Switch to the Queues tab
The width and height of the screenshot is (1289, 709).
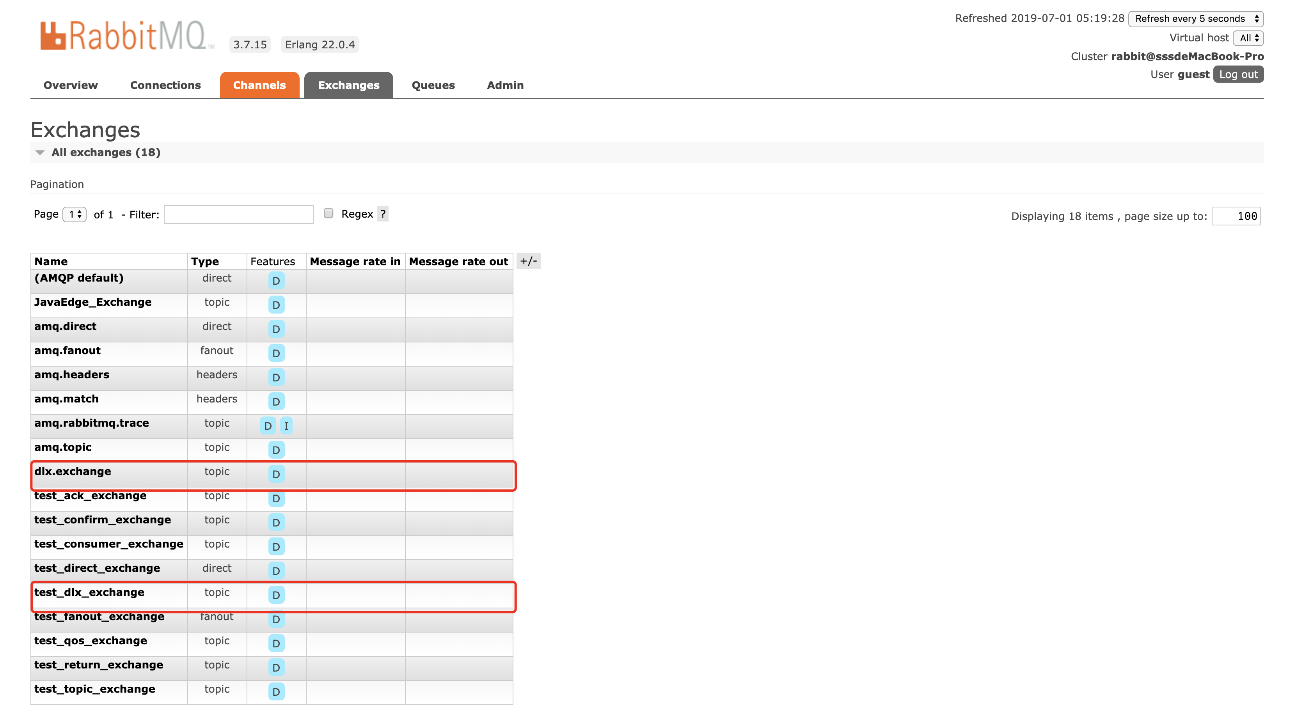coord(433,85)
